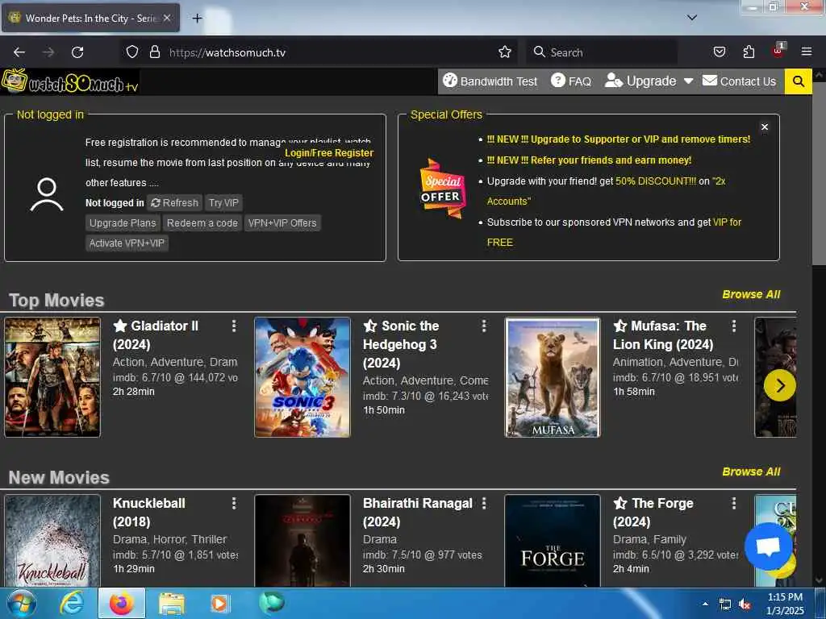Click the uBlock extension icon with badge
This screenshot has width=826, height=619.
click(778, 51)
